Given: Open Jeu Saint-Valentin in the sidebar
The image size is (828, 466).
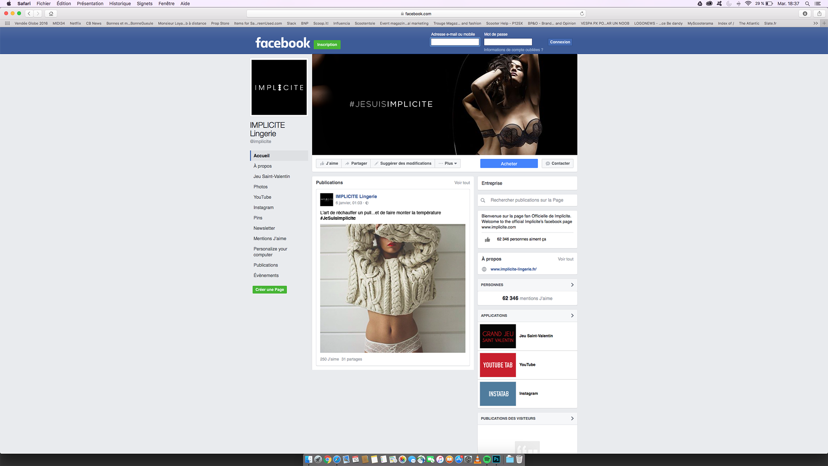Looking at the screenshot, I should click(272, 176).
